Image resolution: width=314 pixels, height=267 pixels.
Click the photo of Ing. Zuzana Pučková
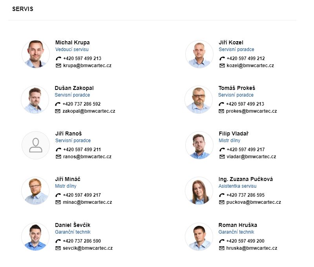click(x=199, y=191)
